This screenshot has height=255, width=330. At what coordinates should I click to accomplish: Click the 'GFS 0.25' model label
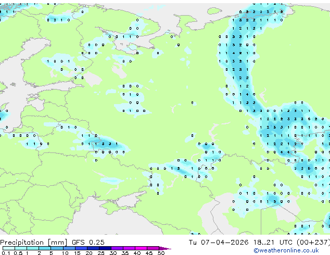click(x=88, y=243)
